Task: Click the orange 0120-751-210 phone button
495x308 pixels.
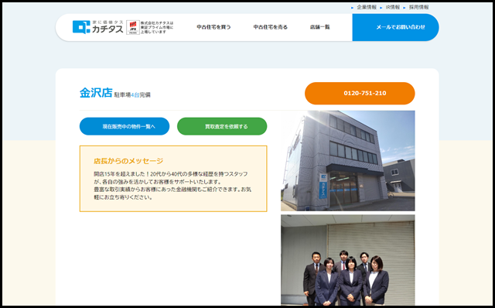Action: click(360, 93)
